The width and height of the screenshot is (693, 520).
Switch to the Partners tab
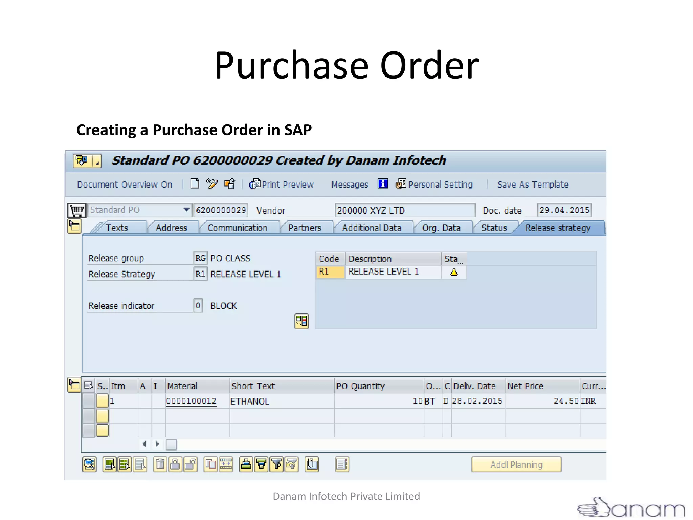tap(305, 228)
